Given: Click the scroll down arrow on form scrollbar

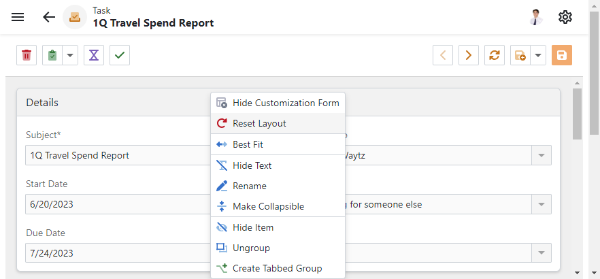Looking at the screenshot, I should click(577, 273).
